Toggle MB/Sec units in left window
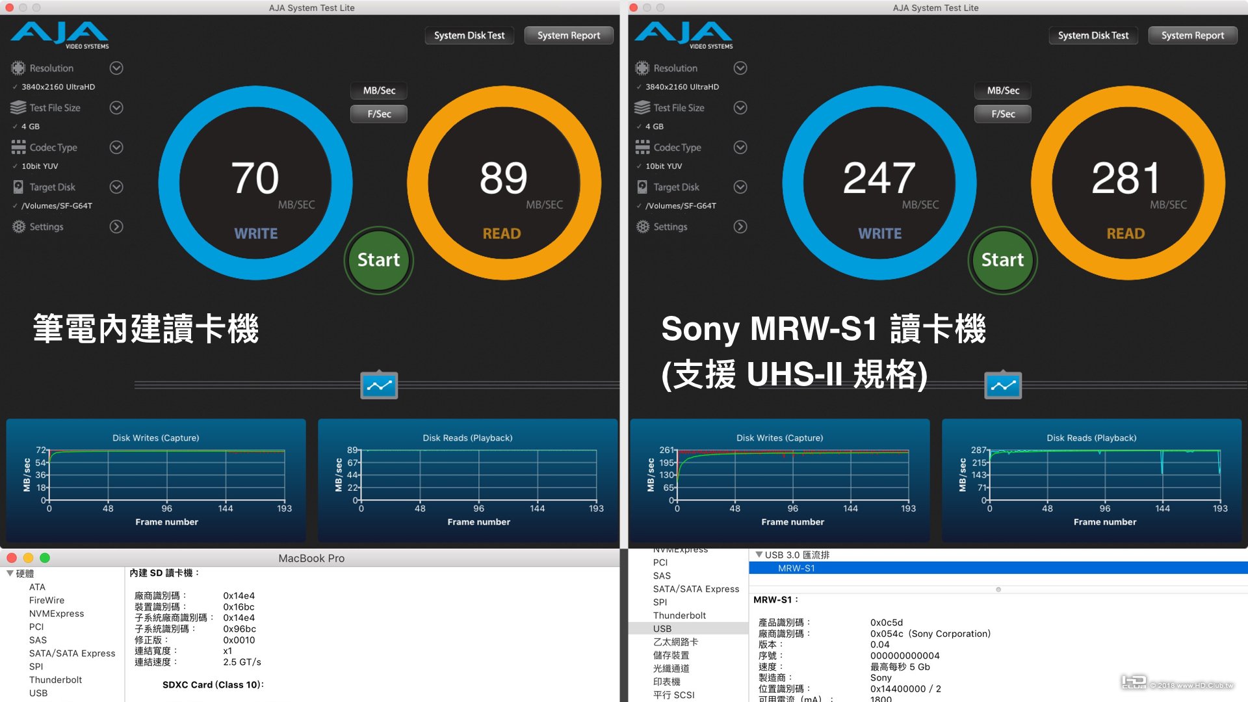 (379, 90)
